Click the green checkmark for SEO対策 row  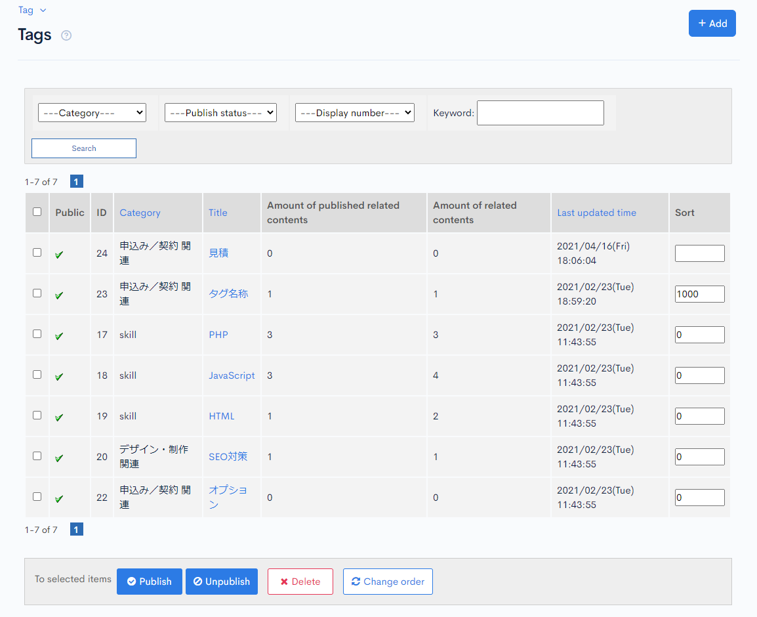pyautogui.click(x=59, y=458)
